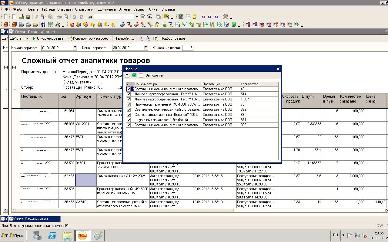Click the Windows Explorer folder icon in taskbar
This screenshot has width=388, height=242.
point(67,236)
